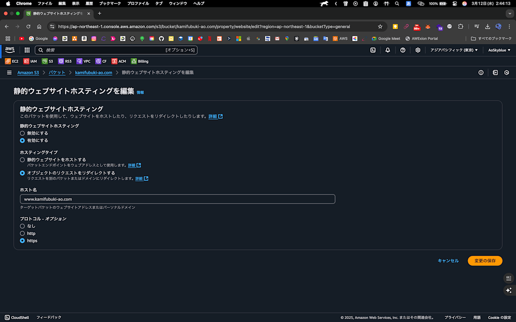Open すべてのブックマーク folder
The height and width of the screenshot is (322, 516).
491,38
